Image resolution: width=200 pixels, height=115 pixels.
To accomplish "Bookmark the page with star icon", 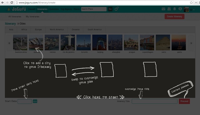I will [x=191, y=3].
